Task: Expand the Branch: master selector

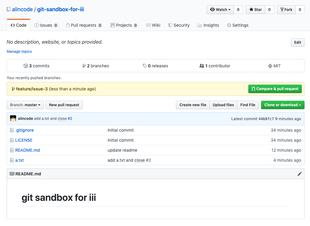Action: (25, 105)
